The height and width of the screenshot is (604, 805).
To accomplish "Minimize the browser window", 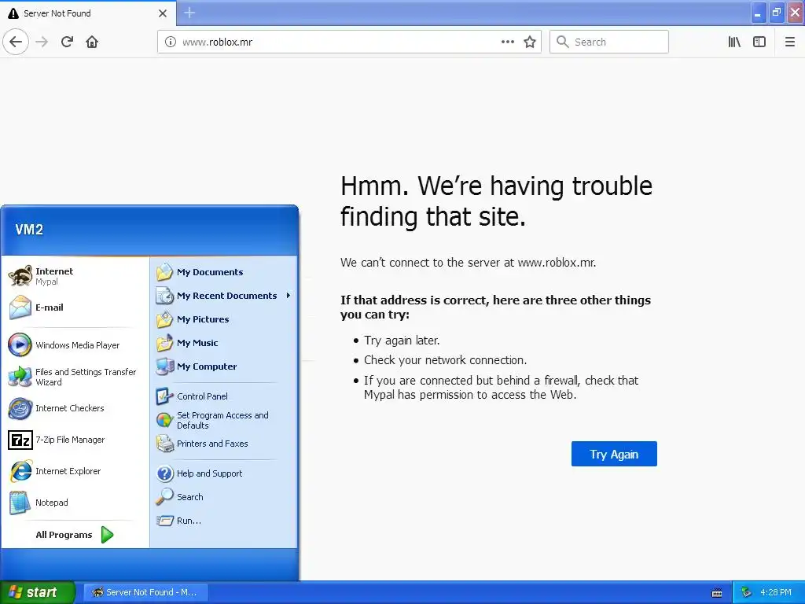I will coord(759,13).
